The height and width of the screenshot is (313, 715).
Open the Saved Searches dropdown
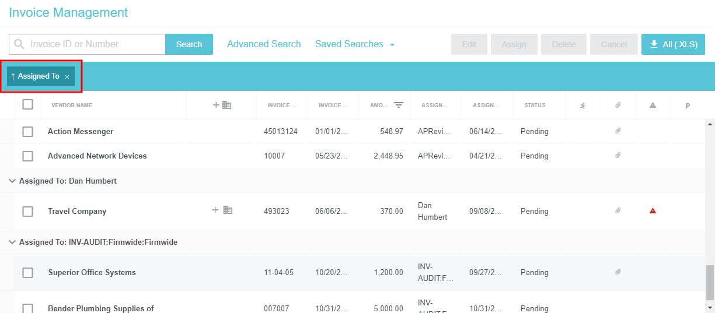355,44
